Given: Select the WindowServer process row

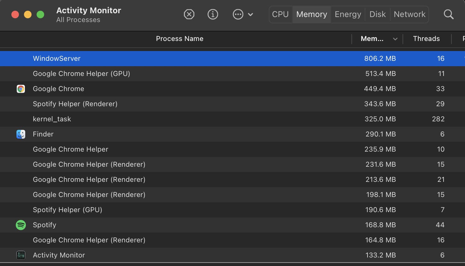Looking at the screenshot, I should click(x=232, y=59).
